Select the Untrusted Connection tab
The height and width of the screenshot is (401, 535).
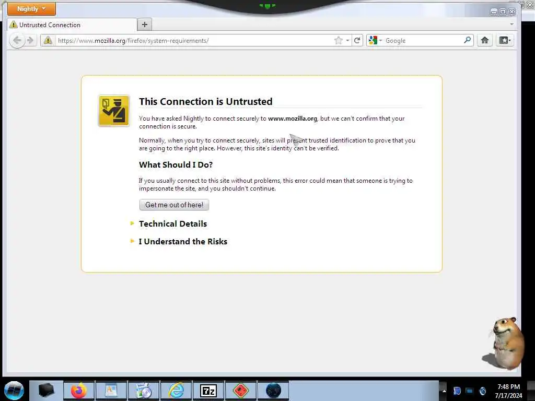pos(72,25)
